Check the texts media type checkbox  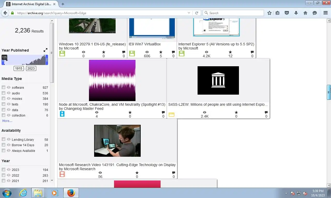click(x=3, y=104)
